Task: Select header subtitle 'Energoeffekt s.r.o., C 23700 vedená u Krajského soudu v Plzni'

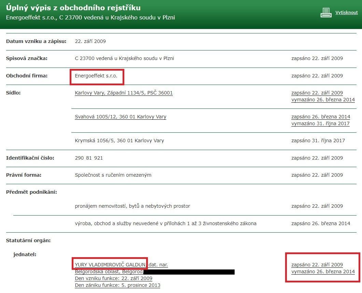Action: pos(90,17)
